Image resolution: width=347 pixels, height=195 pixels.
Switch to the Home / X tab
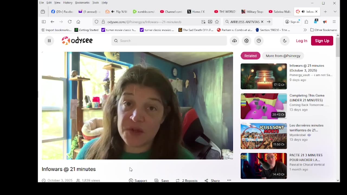pyautogui.click(x=198, y=12)
